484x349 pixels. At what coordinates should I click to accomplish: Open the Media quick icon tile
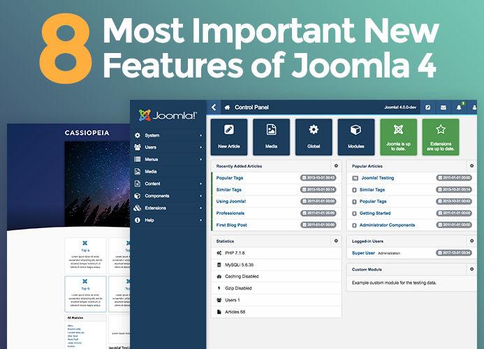(x=271, y=136)
